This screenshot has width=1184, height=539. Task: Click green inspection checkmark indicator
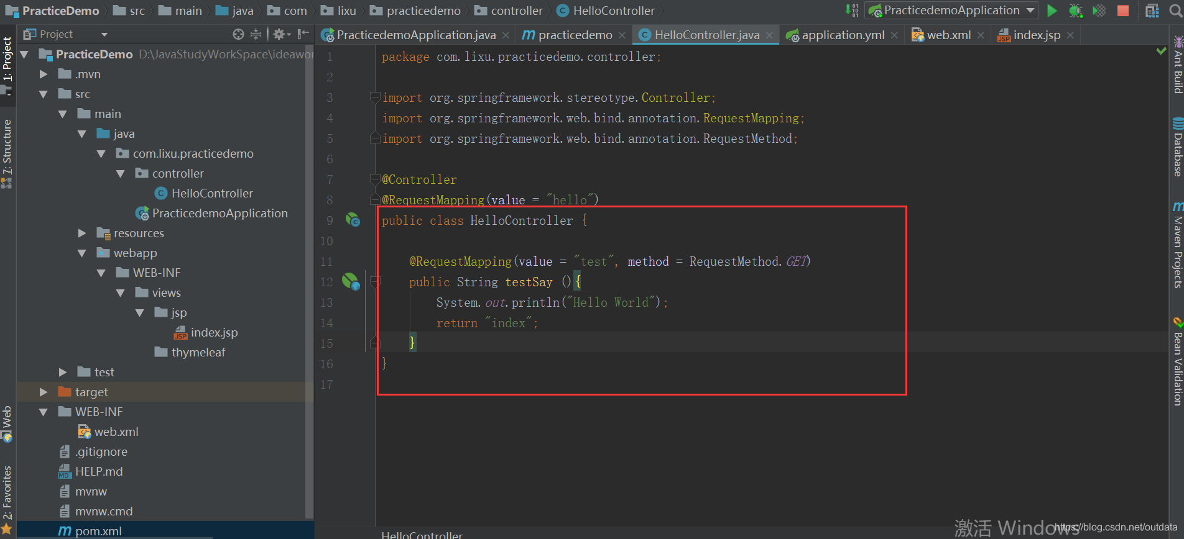click(x=1160, y=51)
